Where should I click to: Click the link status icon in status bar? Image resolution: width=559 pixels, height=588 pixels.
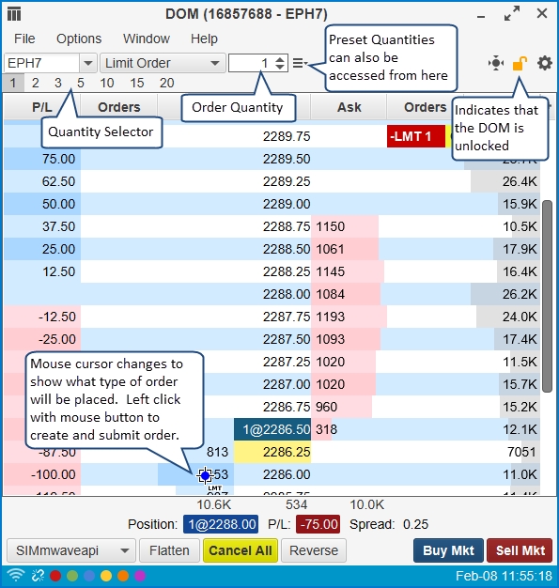[38, 575]
